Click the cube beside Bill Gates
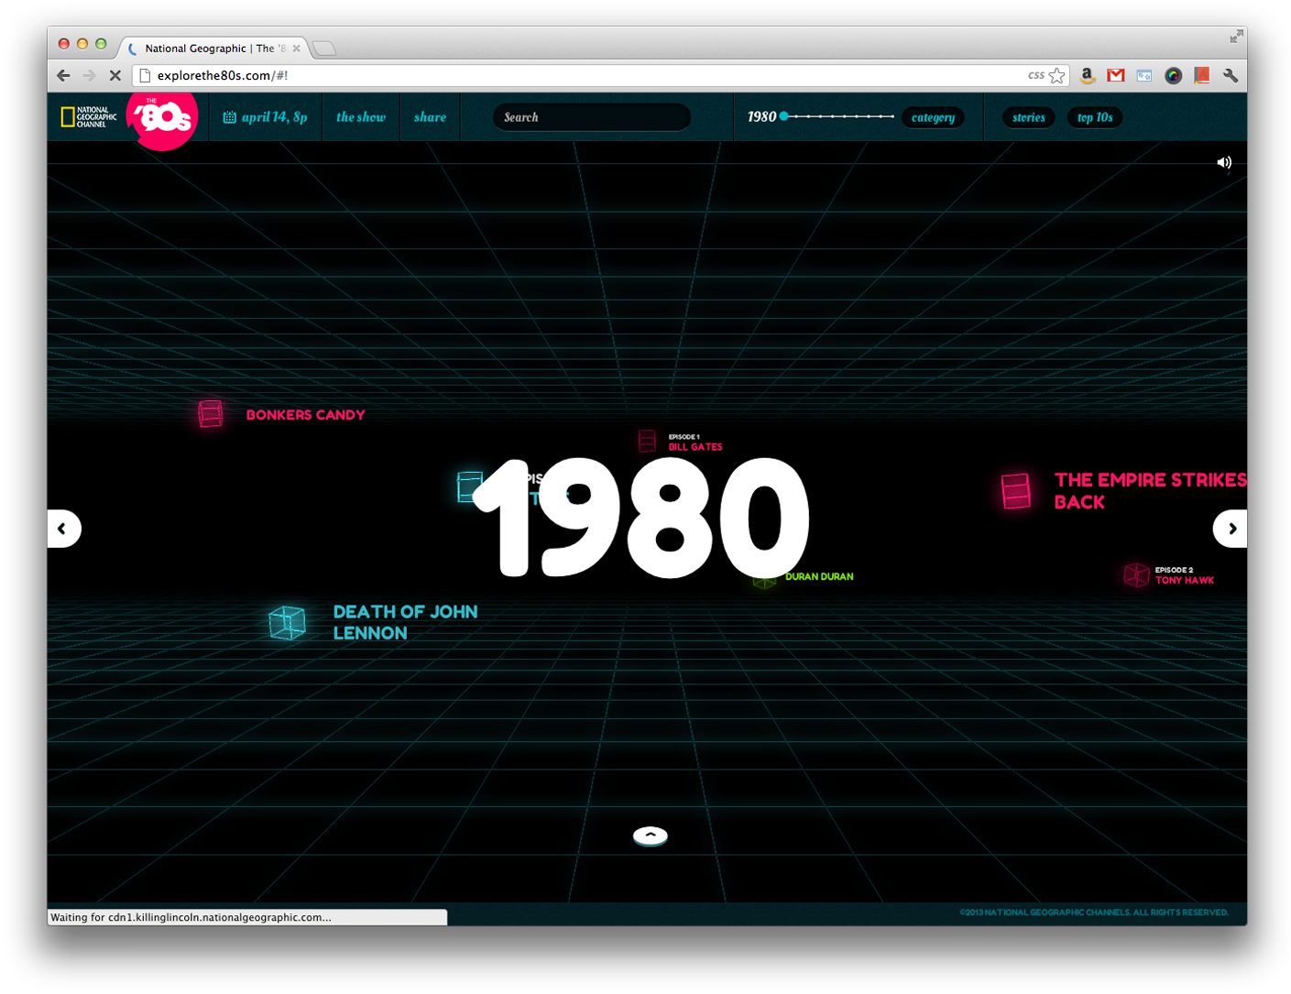Viewport: 1291px width, 994px height. click(647, 442)
